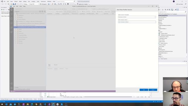The image size is (188, 106).
Task: Select PublicHoliday.cs in Solution Explorer
Action: tap(163, 29)
